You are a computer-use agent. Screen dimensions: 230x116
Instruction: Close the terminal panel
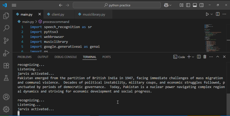[224, 57]
